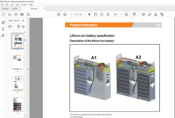Toggle the Page Thumbnails panel icon
Screen dimensions: 175x118
[x=3, y=22]
